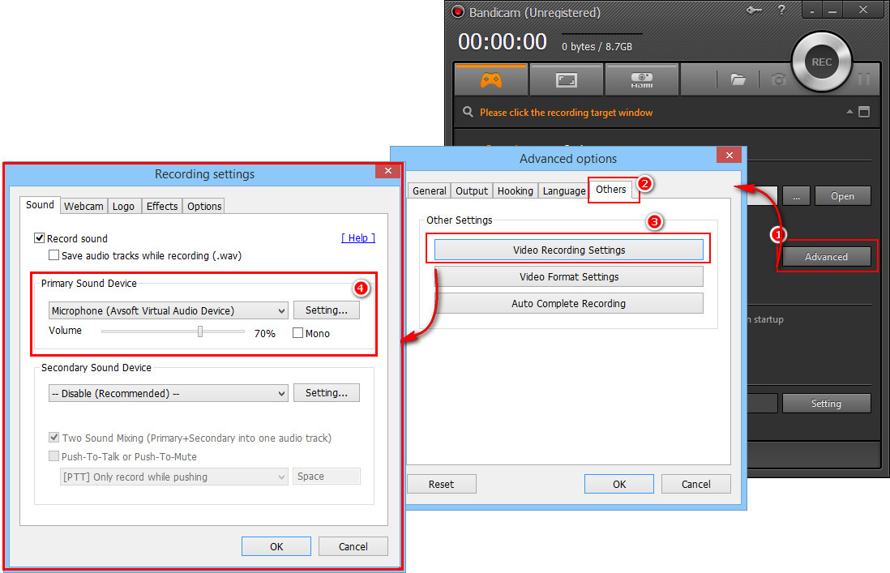Image resolution: width=890 pixels, height=573 pixels.
Task: Switch to the Sound tab
Action: 40,205
